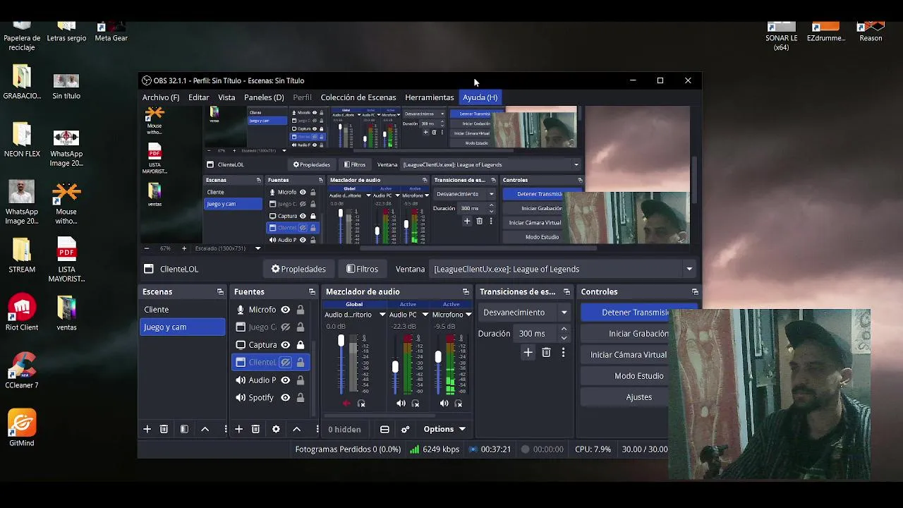903x508 pixels.
Task: Open transition three-dot menu beside trash icon
Action: (x=563, y=353)
